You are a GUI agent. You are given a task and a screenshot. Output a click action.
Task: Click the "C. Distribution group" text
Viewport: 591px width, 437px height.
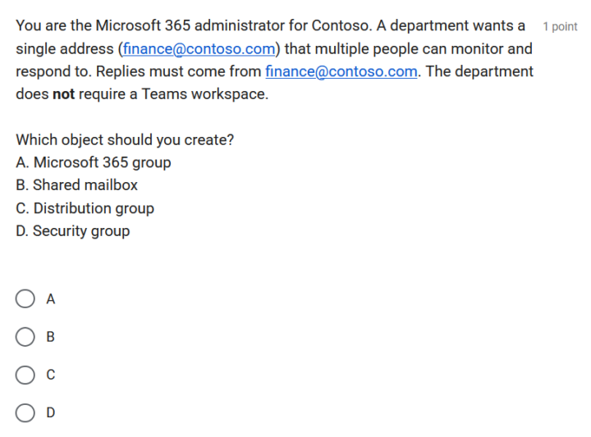[85, 208]
